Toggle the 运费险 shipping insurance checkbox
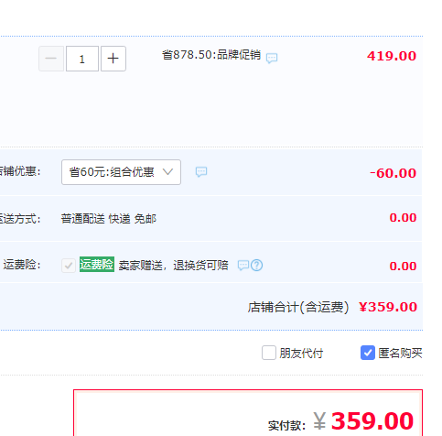This screenshot has height=436, width=442. (x=69, y=265)
